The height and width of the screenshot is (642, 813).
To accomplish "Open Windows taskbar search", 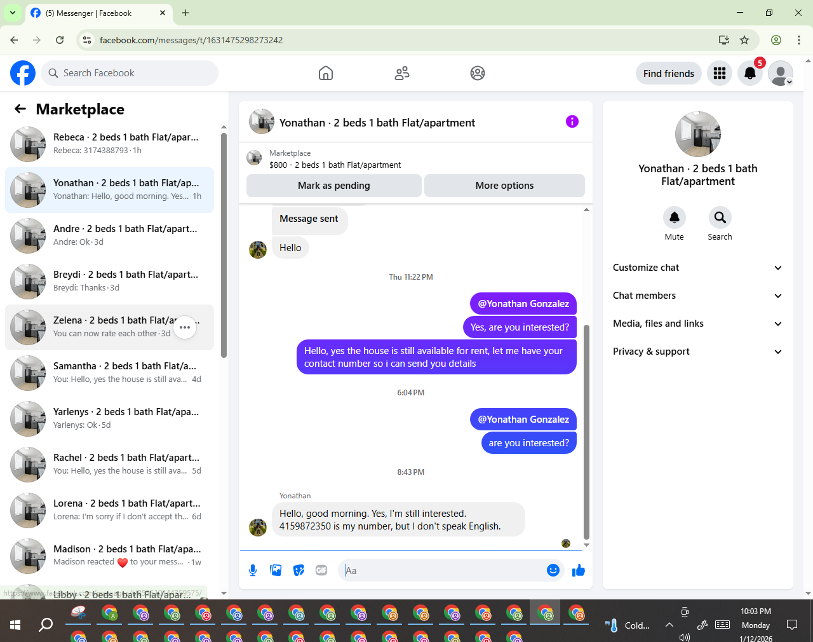I will [x=46, y=625].
